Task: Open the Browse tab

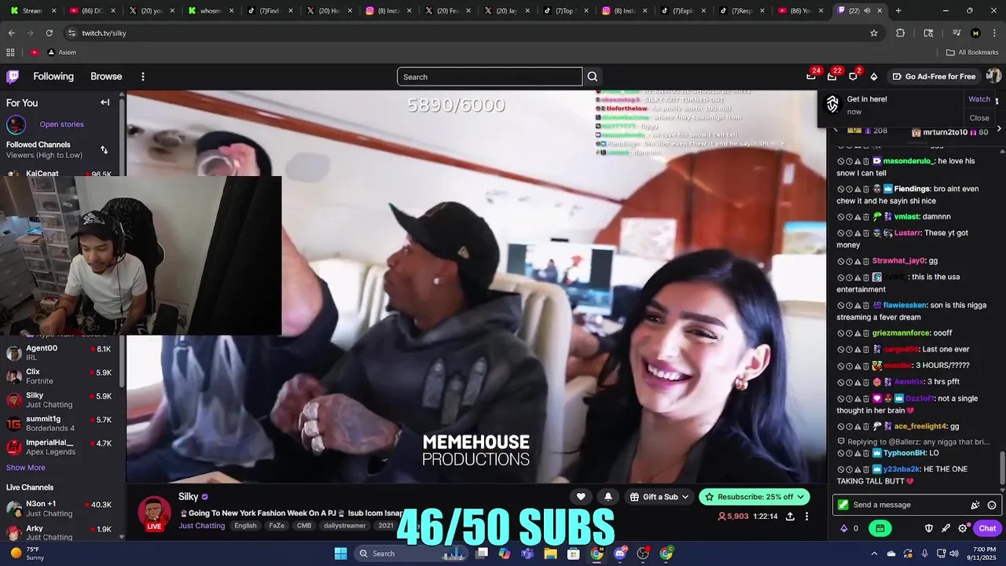Action: (x=106, y=76)
